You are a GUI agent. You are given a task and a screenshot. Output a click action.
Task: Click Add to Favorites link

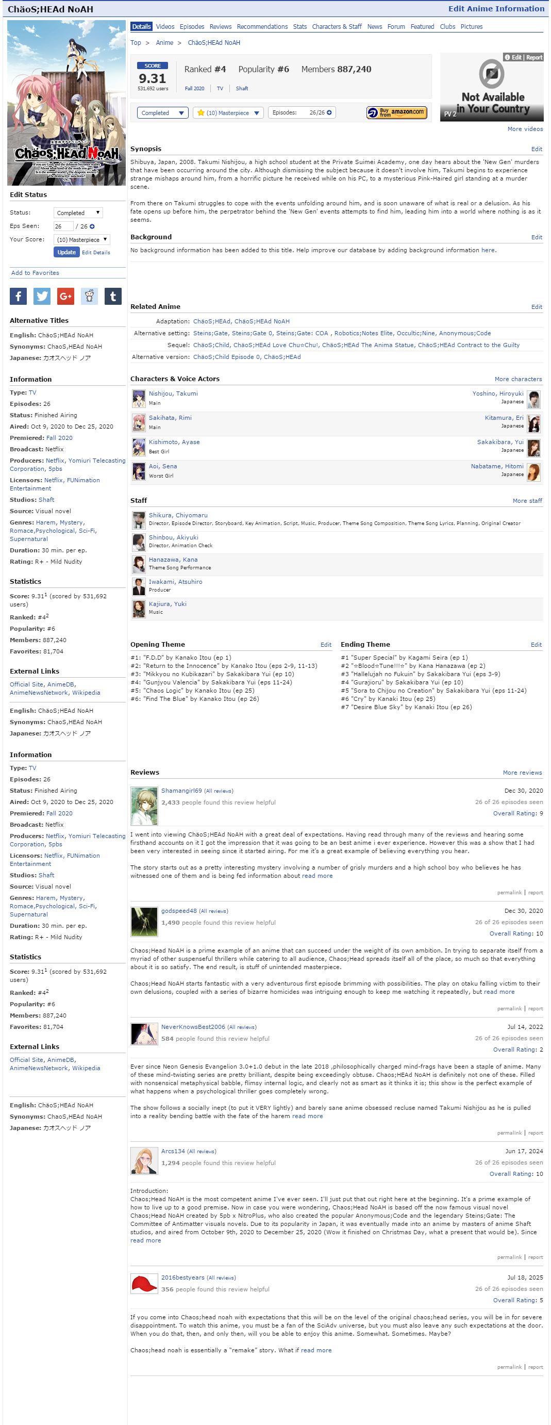click(36, 273)
